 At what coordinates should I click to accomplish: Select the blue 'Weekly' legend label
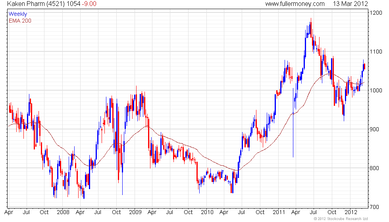pos(17,14)
